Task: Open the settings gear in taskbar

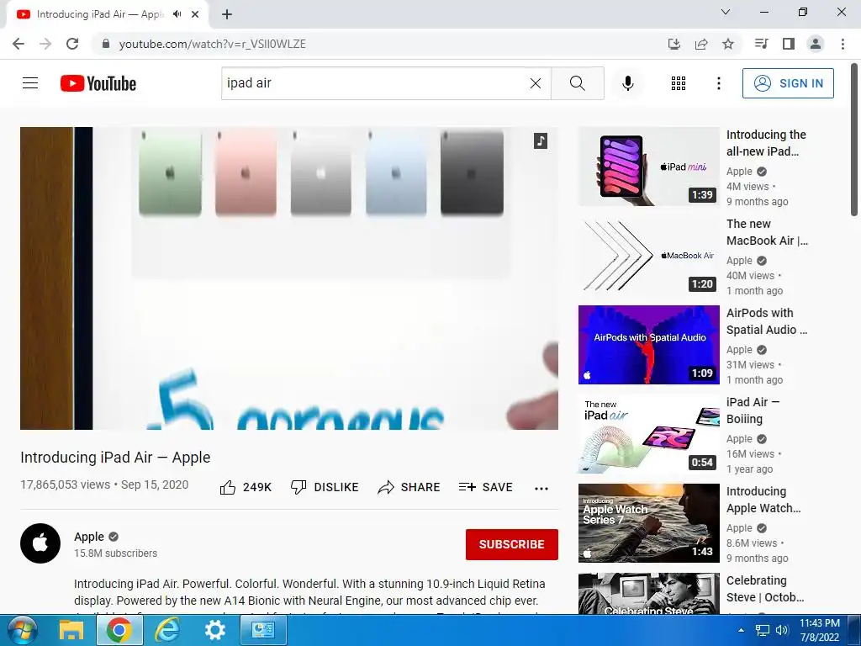Action: coord(214,630)
